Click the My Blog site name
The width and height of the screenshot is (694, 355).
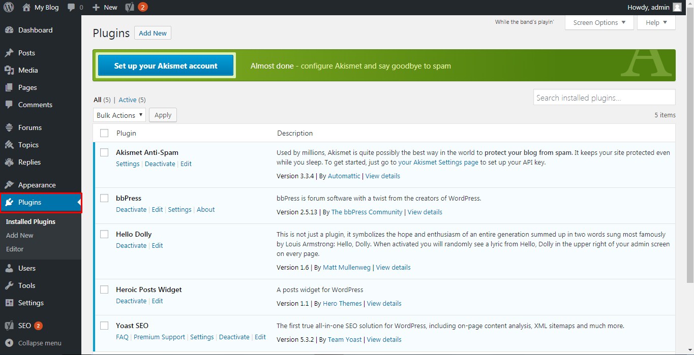pyautogui.click(x=46, y=7)
